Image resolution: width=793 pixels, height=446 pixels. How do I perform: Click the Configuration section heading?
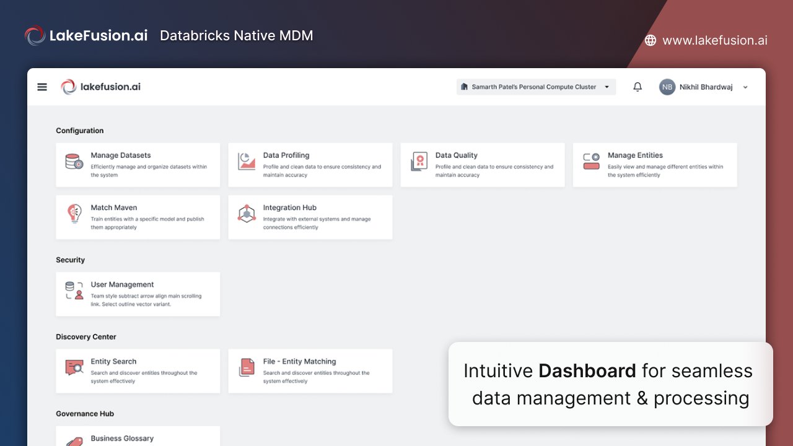80,131
